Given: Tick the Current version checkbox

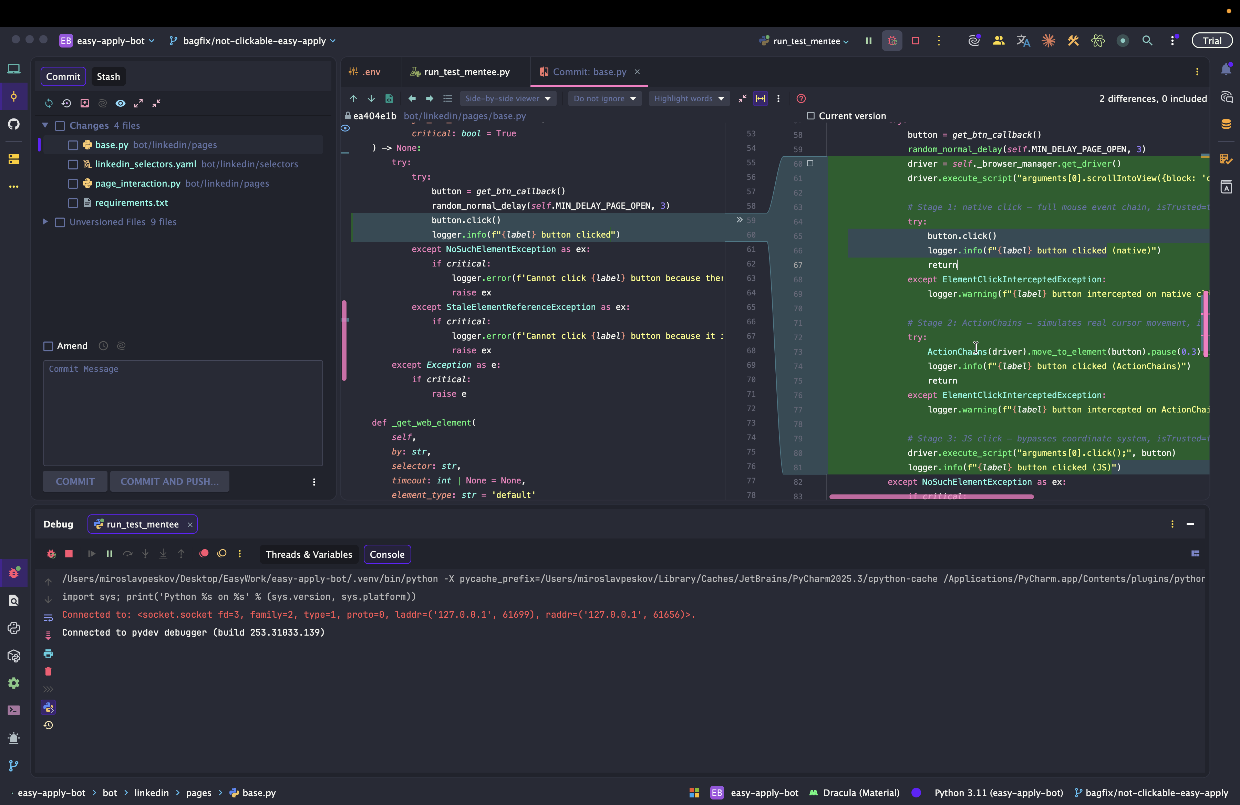Looking at the screenshot, I should coord(811,116).
